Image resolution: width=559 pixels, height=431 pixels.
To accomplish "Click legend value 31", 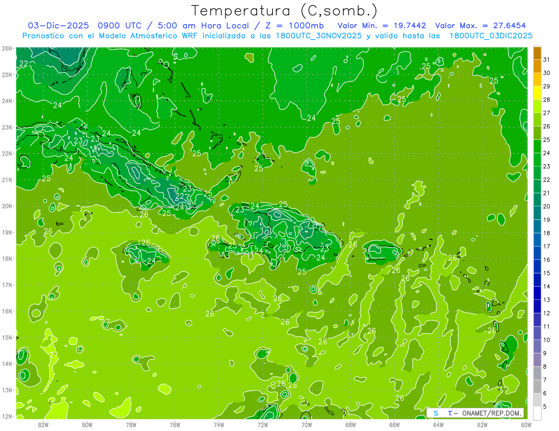I will tap(546, 60).
